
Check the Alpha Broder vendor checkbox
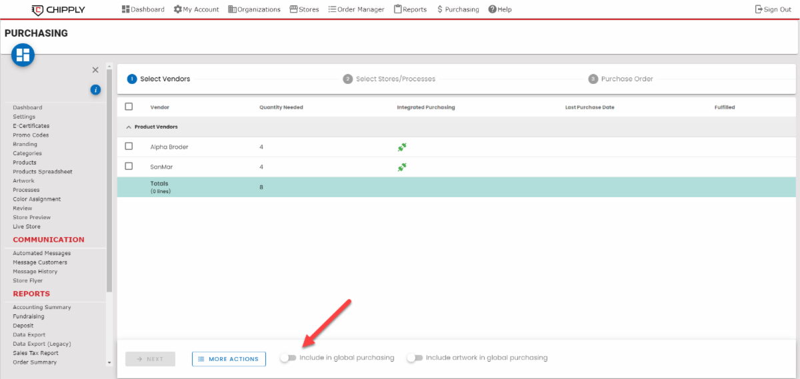click(129, 147)
